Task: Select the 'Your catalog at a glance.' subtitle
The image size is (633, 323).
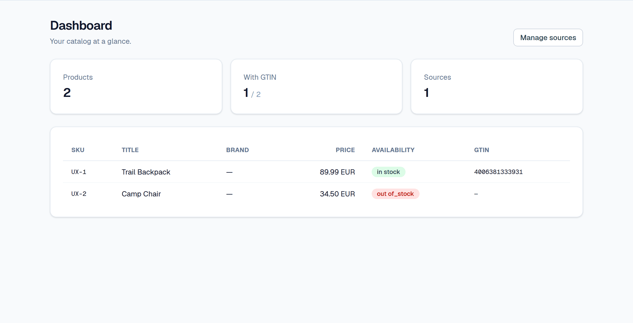Action: [90, 41]
